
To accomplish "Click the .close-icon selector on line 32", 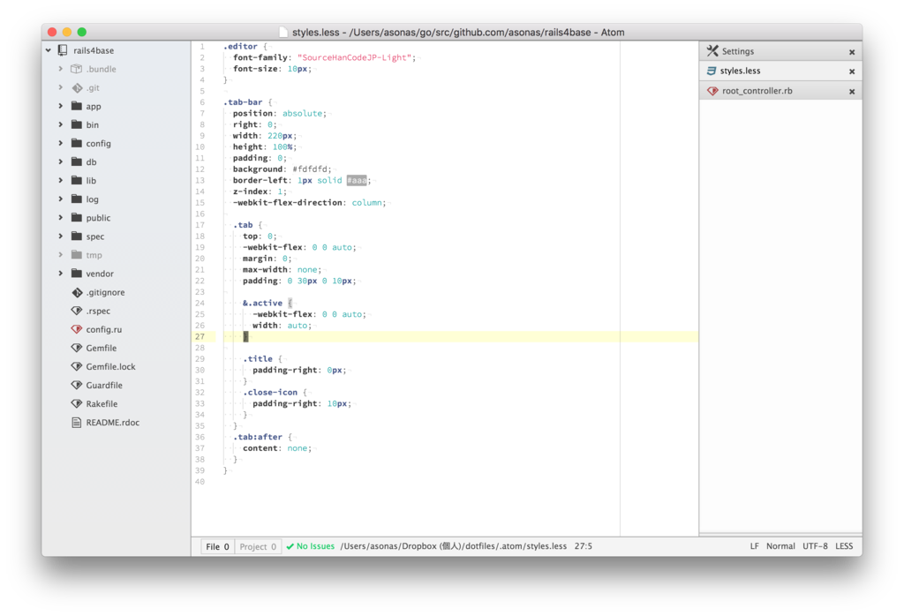I will click(270, 393).
